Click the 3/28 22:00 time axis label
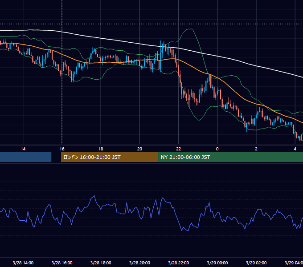The image size is (303, 267). (178, 263)
